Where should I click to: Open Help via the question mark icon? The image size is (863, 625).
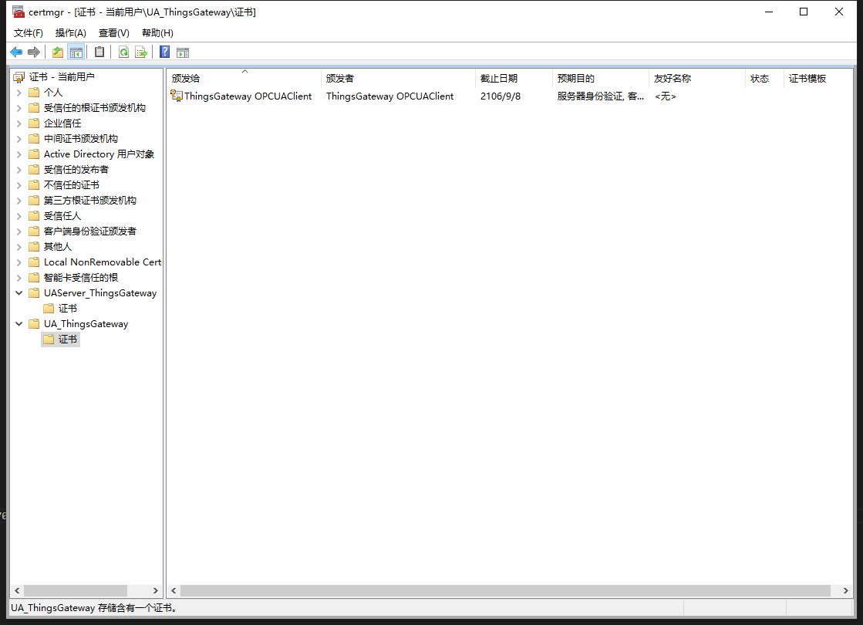pyautogui.click(x=164, y=52)
